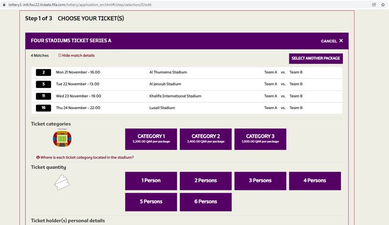Select Category 2 ticket package

(205, 139)
